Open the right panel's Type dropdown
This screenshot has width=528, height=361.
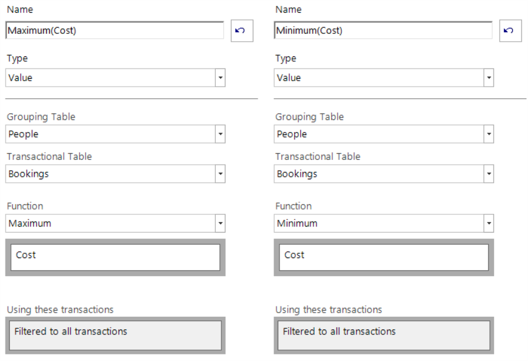[x=489, y=78]
